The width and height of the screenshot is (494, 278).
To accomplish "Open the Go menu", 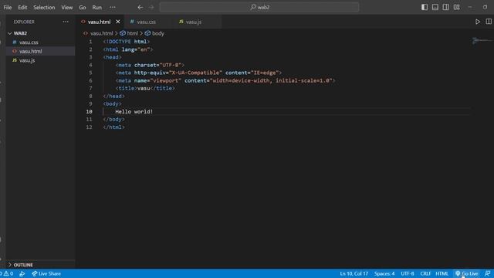I will [x=83, y=7].
